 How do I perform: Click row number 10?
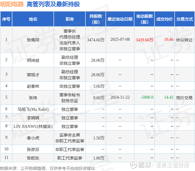(6, 149)
